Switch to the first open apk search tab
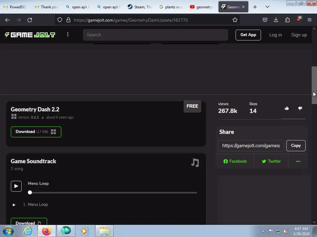Image resolution: width=317 pixels, height=237 pixels. [x=78, y=7]
